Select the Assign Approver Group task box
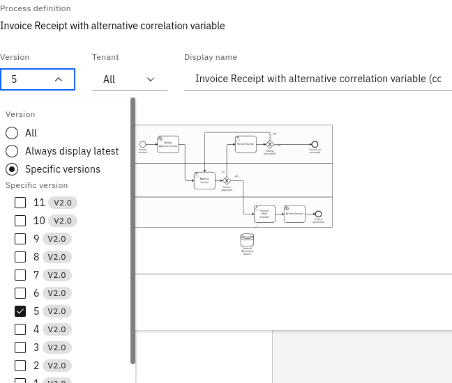 168,144
